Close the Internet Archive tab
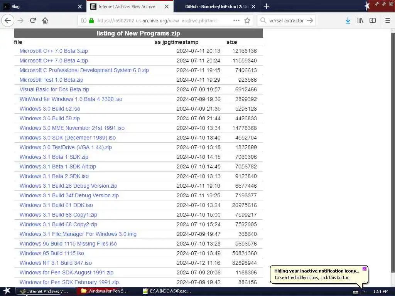 (x=167, y=7)
